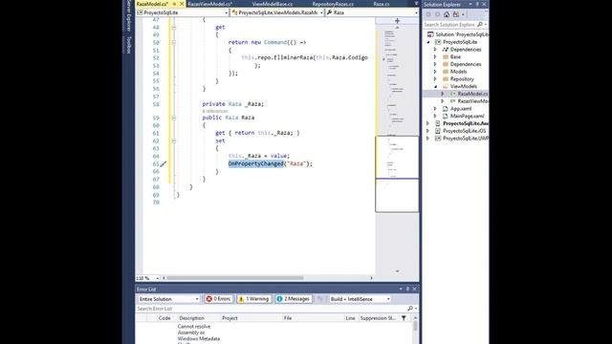Click the filter funnel icon in Error List header
Image resolution: width=612 pixels, height=344 pixels.
[x=404, y=318]
